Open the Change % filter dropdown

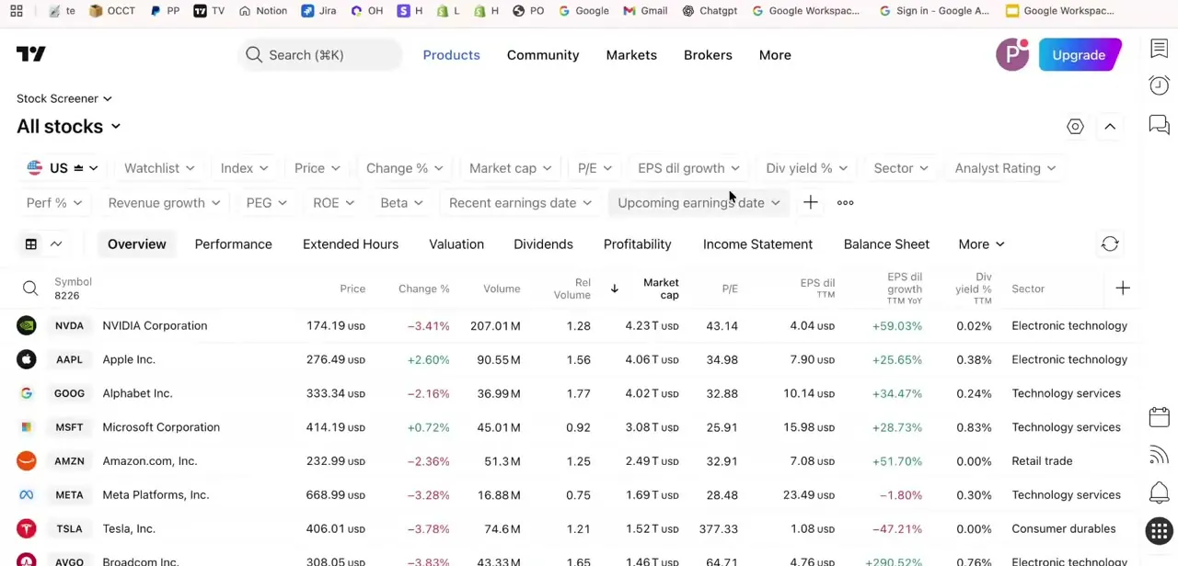coord(404,168)
